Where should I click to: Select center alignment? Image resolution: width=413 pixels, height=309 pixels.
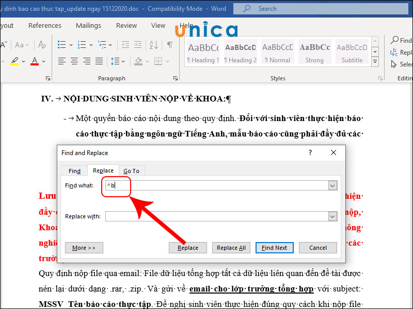tap(74, 62)
